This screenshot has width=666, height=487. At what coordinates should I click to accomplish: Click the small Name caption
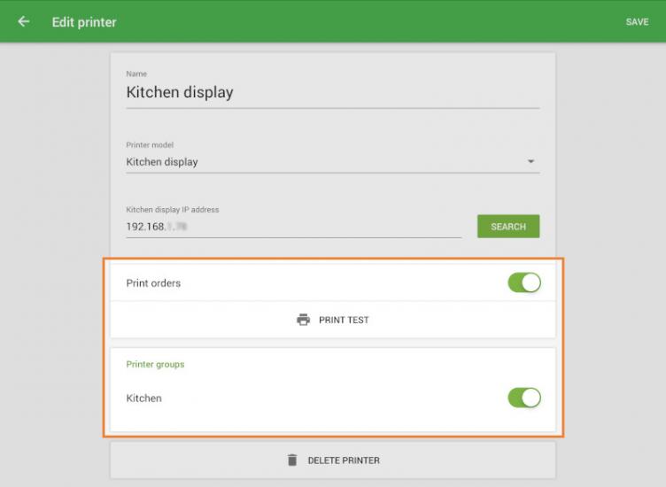click(x=136, y=73)
